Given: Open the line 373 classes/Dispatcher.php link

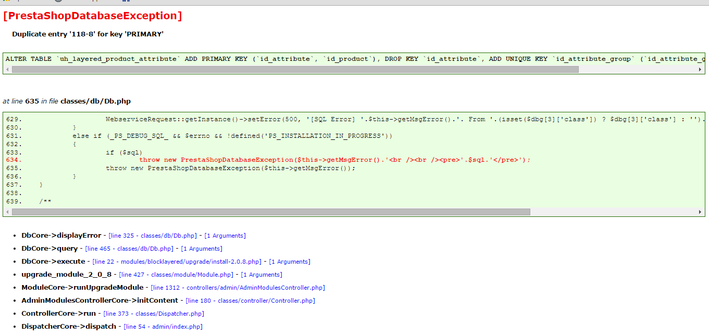Looking at the screenshot, I should click(154, 314).
